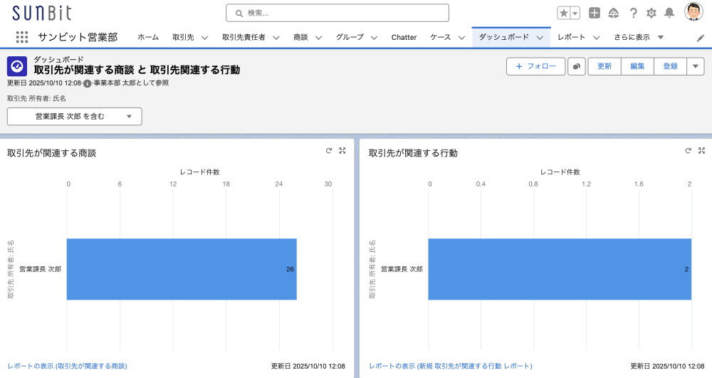Image resolution: width=712 pixels, height=378 pixels.
Task: Open the global actions plus icon
Action: coord(595,13)
